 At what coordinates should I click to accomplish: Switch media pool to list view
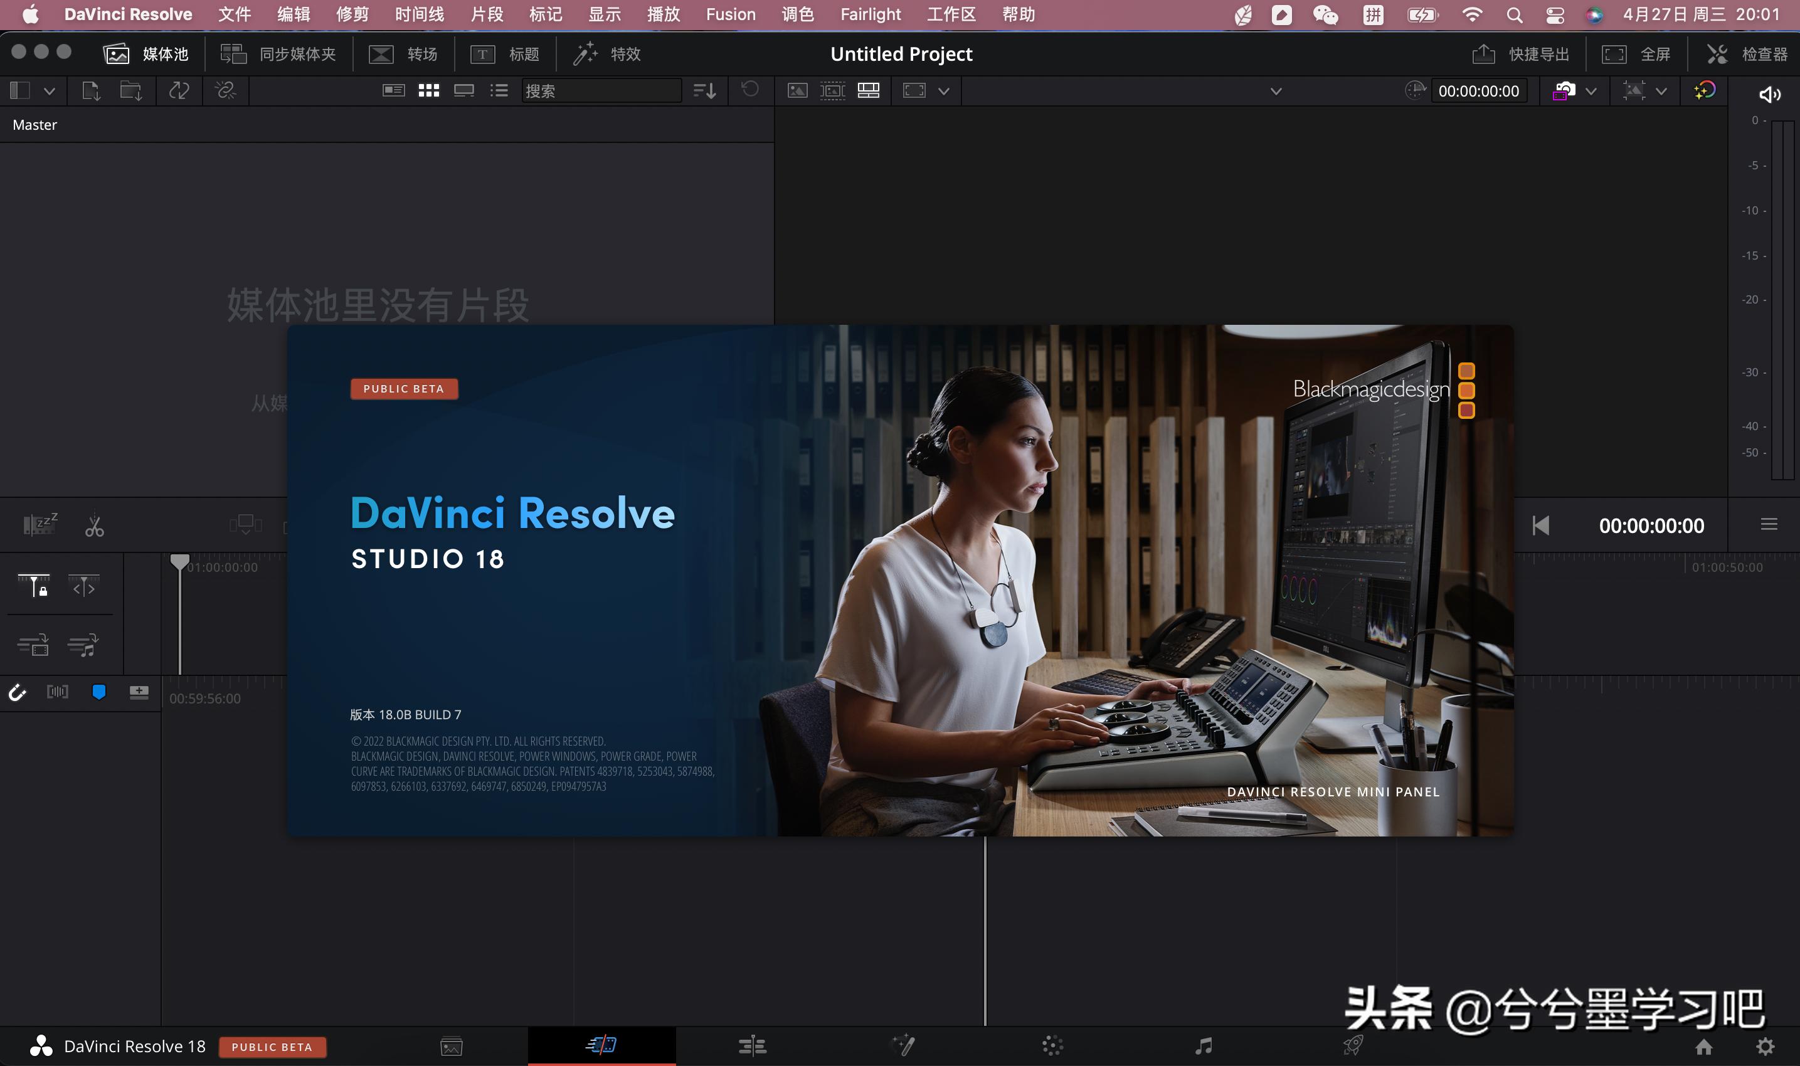pos(499,90)
